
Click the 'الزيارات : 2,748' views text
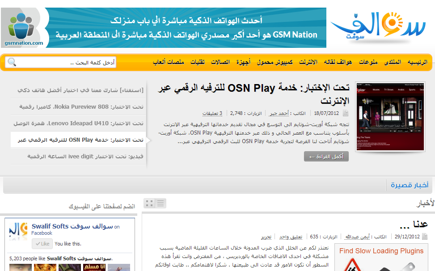(x=246, y=114)
